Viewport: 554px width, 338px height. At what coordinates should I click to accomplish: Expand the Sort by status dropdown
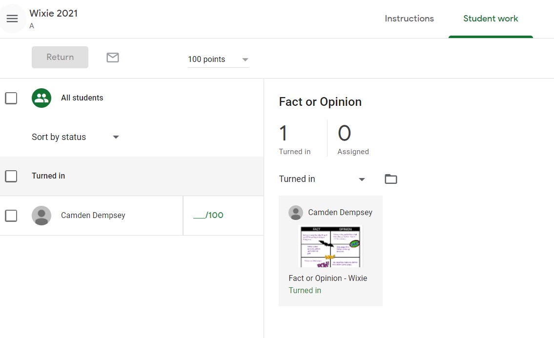76,137
